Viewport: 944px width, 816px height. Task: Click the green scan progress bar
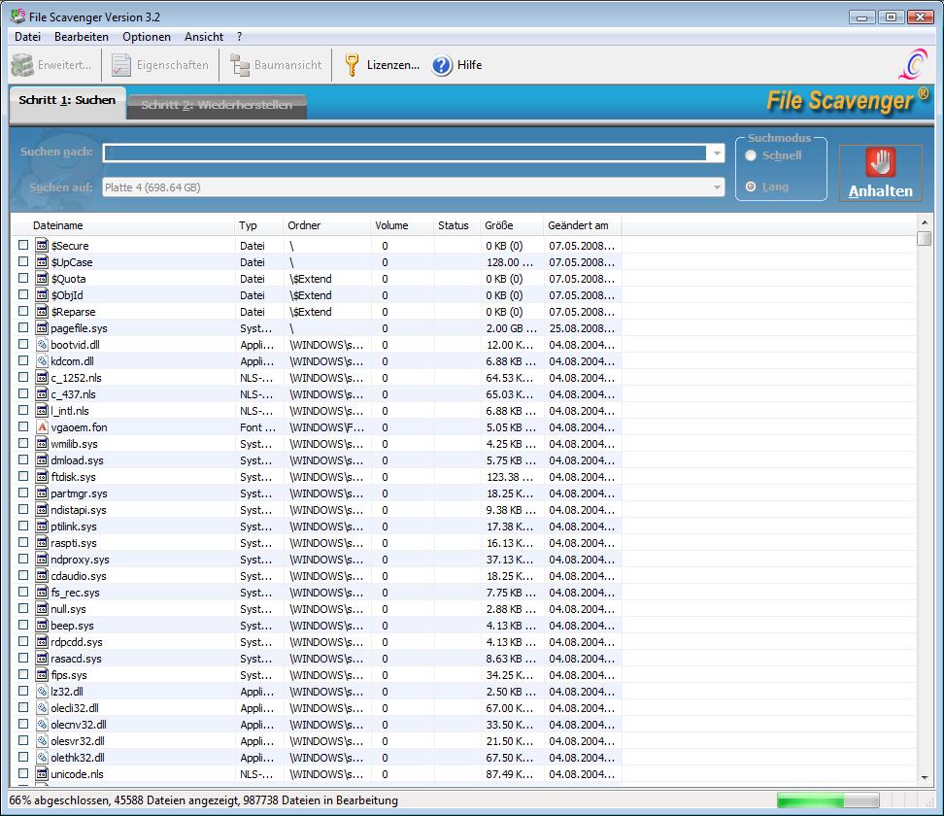tap(827, 800)
